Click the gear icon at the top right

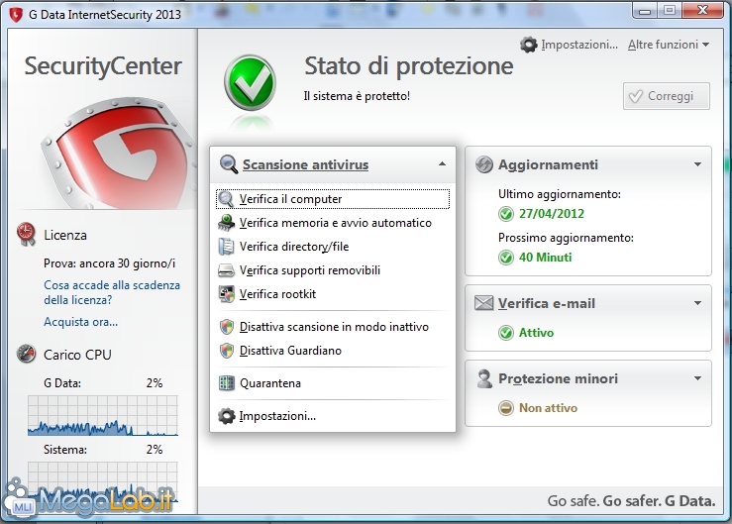click(x=529, y=45)
